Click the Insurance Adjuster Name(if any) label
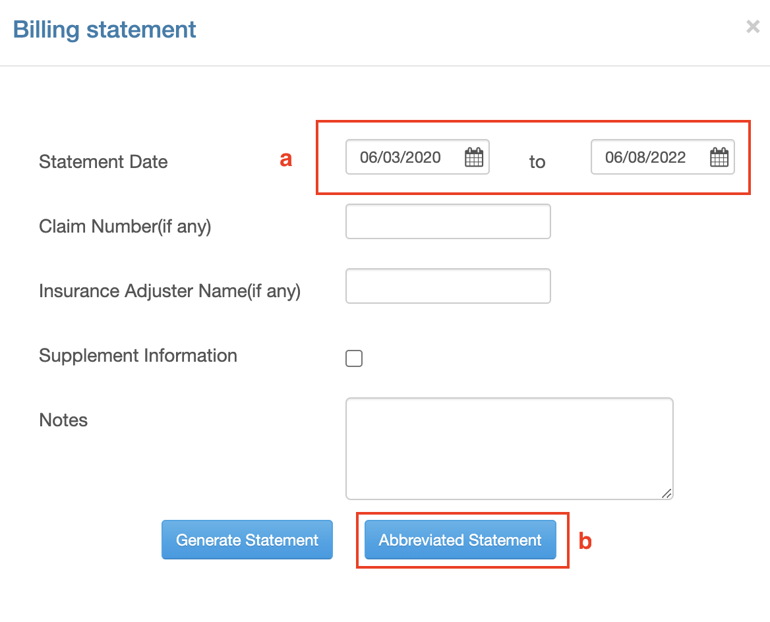 (x=169, y=291)
